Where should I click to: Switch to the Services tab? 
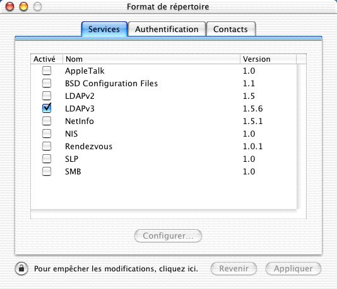pos(104,29)
